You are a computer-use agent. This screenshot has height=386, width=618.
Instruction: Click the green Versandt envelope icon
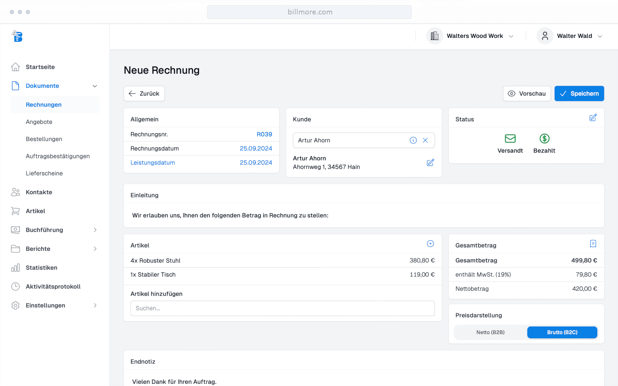[x=510, y=139]
